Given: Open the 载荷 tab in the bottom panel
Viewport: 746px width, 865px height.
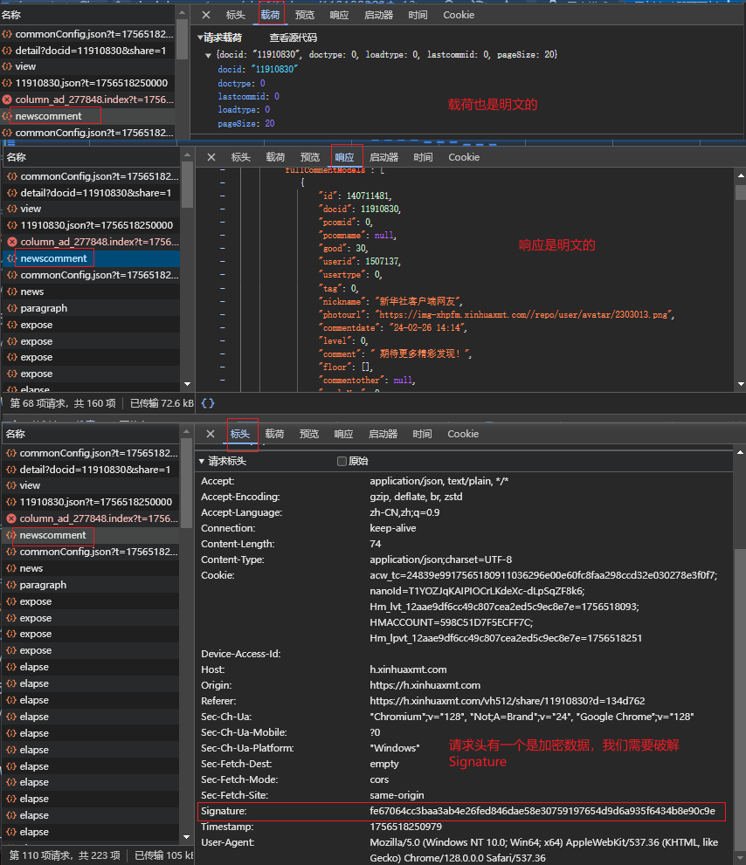Looking at the screenshot, I should click(274, 434).
